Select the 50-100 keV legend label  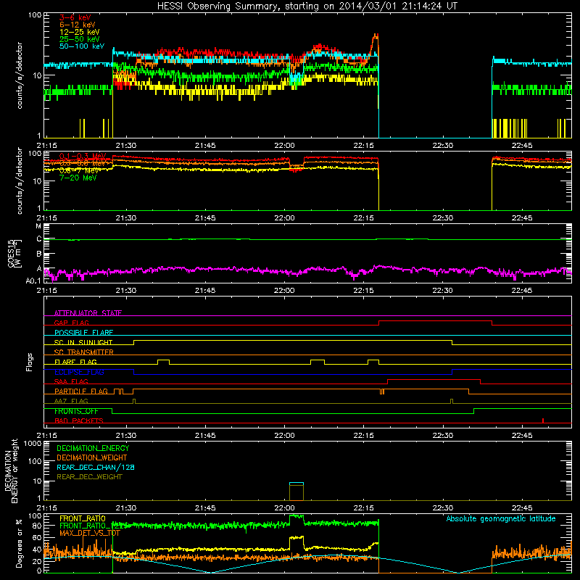tap(82, 46)
